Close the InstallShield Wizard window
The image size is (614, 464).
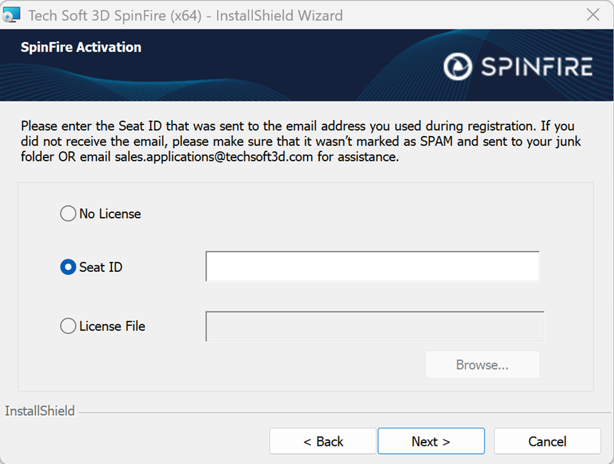[593, 15]
